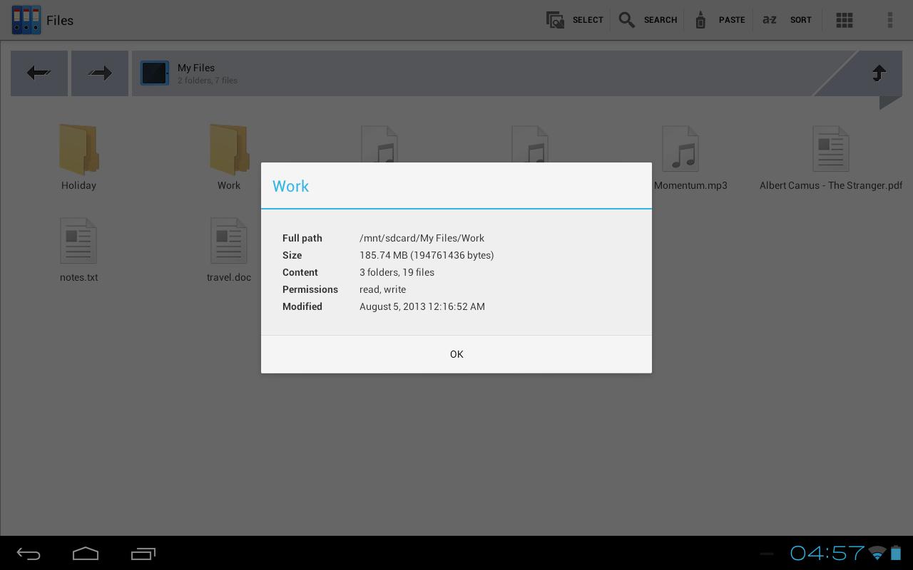
Task: Tap the Android back navigation button
Action: (x=29, y=554)
